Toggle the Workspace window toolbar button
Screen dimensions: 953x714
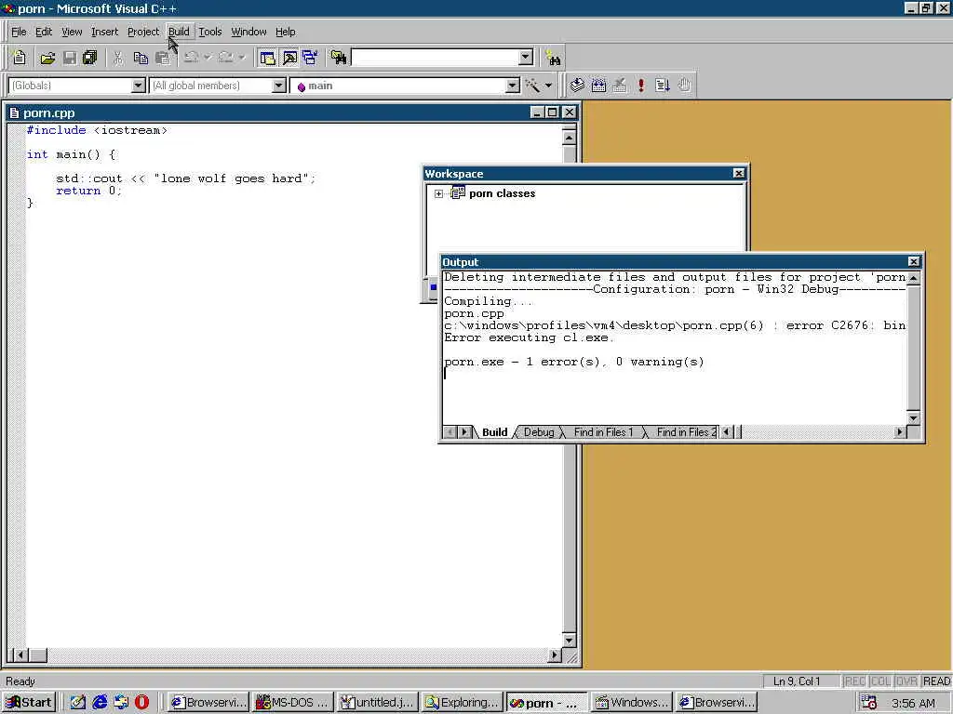point(267,58)
